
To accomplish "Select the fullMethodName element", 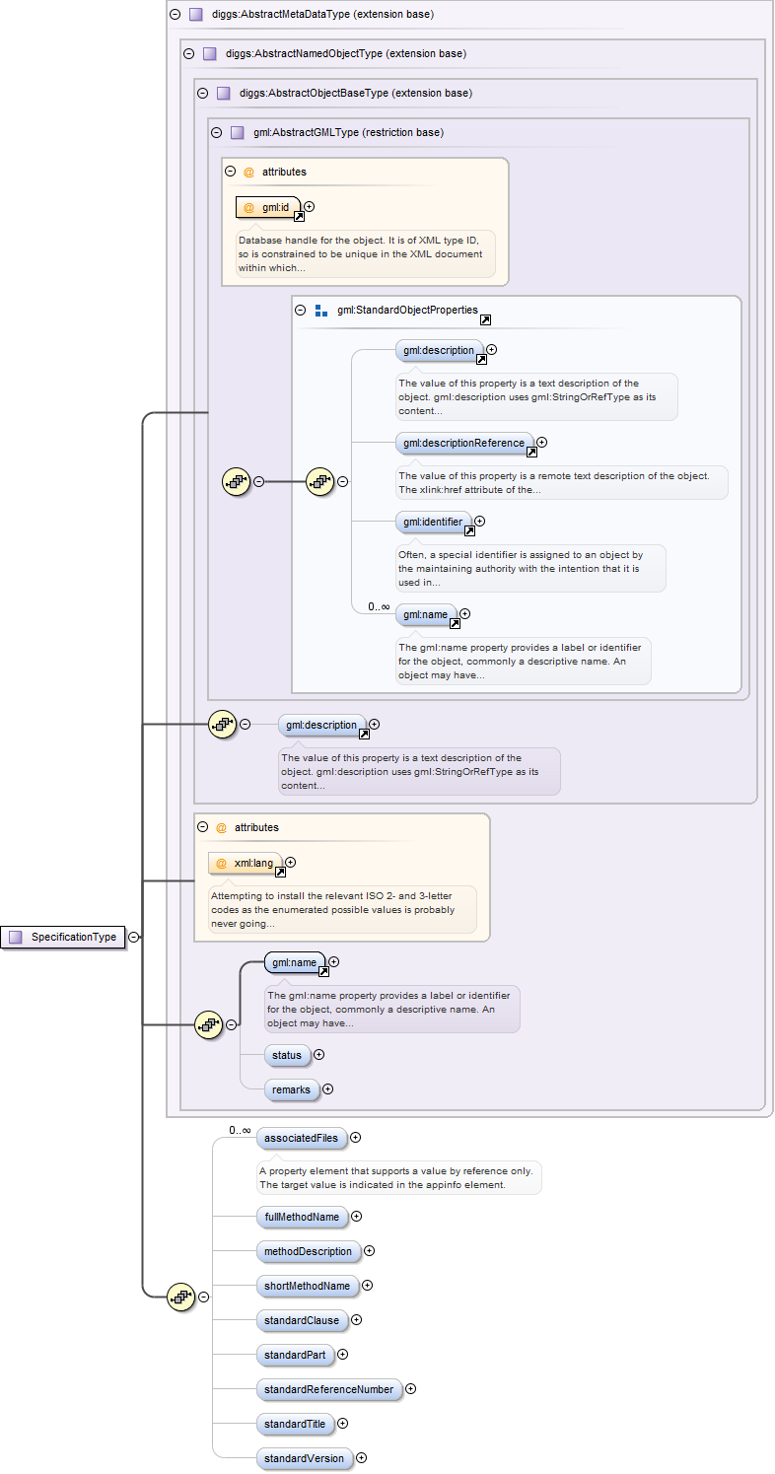I will (301, 1217).
